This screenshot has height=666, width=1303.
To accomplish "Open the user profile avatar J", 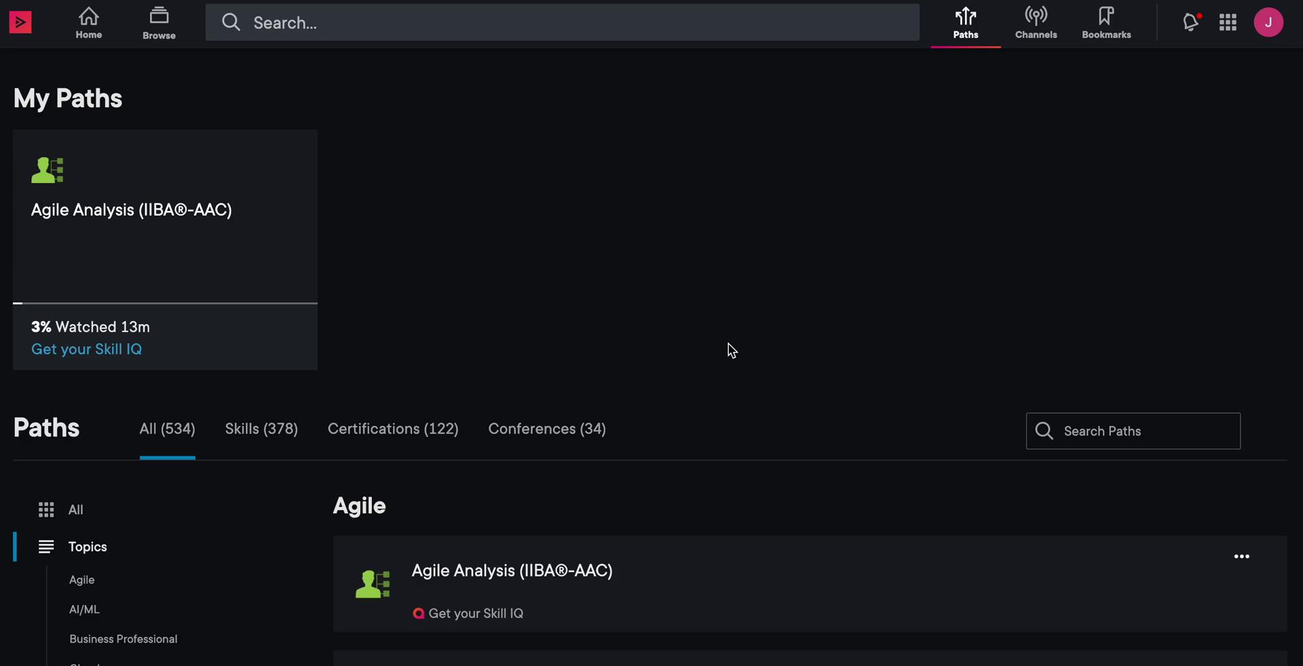I will [x=1268, y=22].
